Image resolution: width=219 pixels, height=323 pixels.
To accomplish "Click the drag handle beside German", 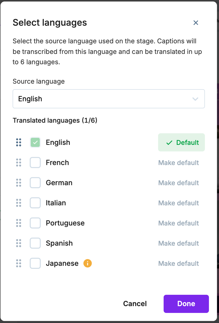I will pos(19,183).
